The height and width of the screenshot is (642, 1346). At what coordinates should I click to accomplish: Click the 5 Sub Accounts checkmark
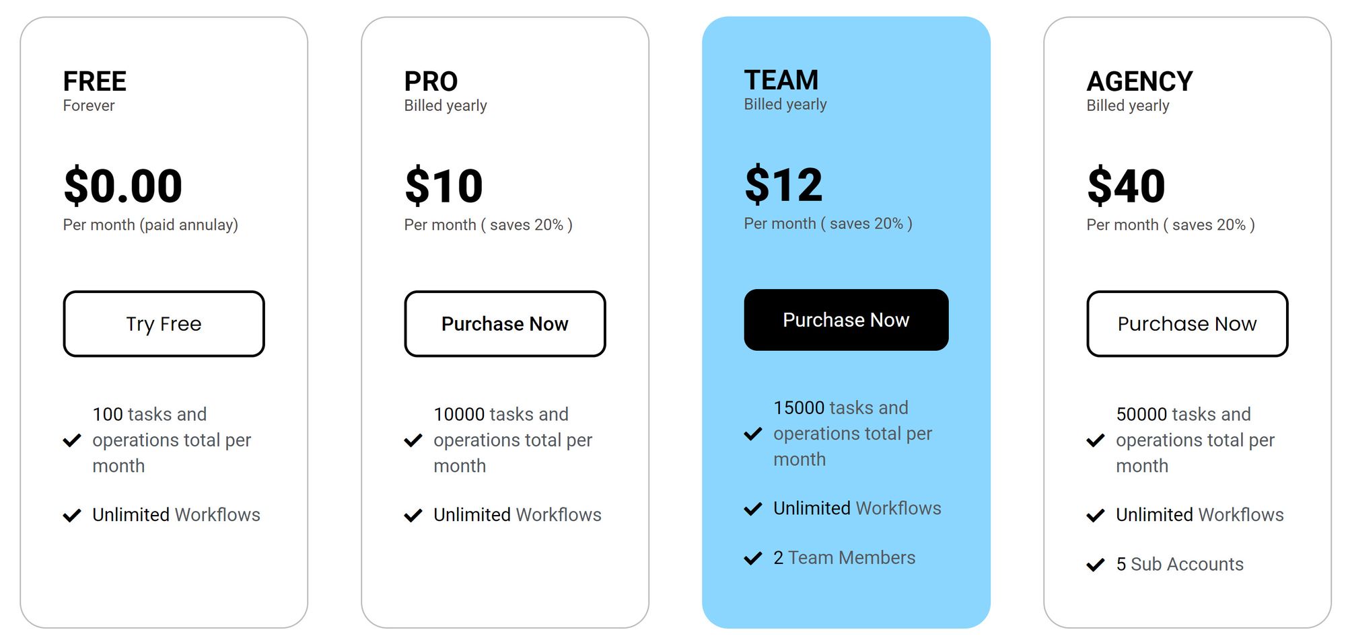[x=1096, y=565]
